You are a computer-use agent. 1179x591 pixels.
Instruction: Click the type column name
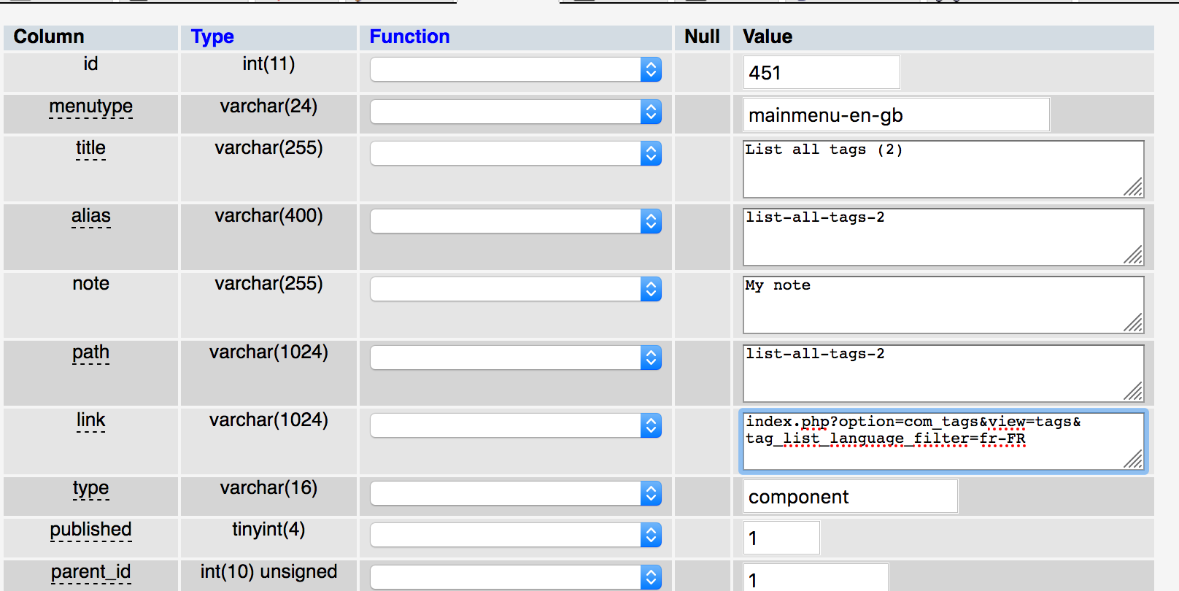pos(90,488)
